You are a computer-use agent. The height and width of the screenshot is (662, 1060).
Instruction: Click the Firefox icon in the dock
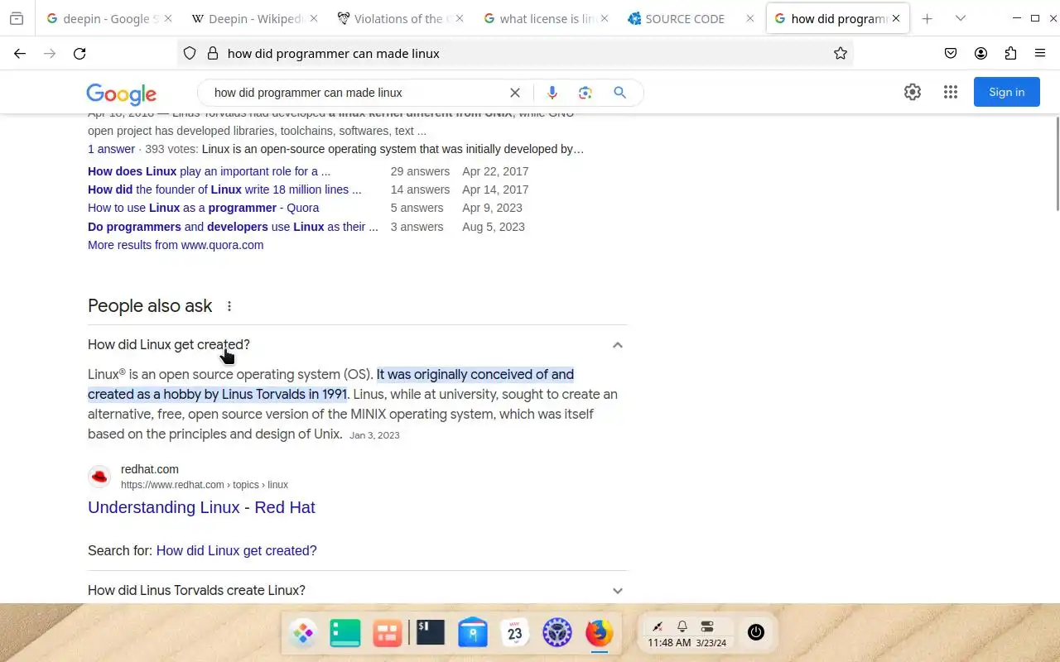point(600,633)
